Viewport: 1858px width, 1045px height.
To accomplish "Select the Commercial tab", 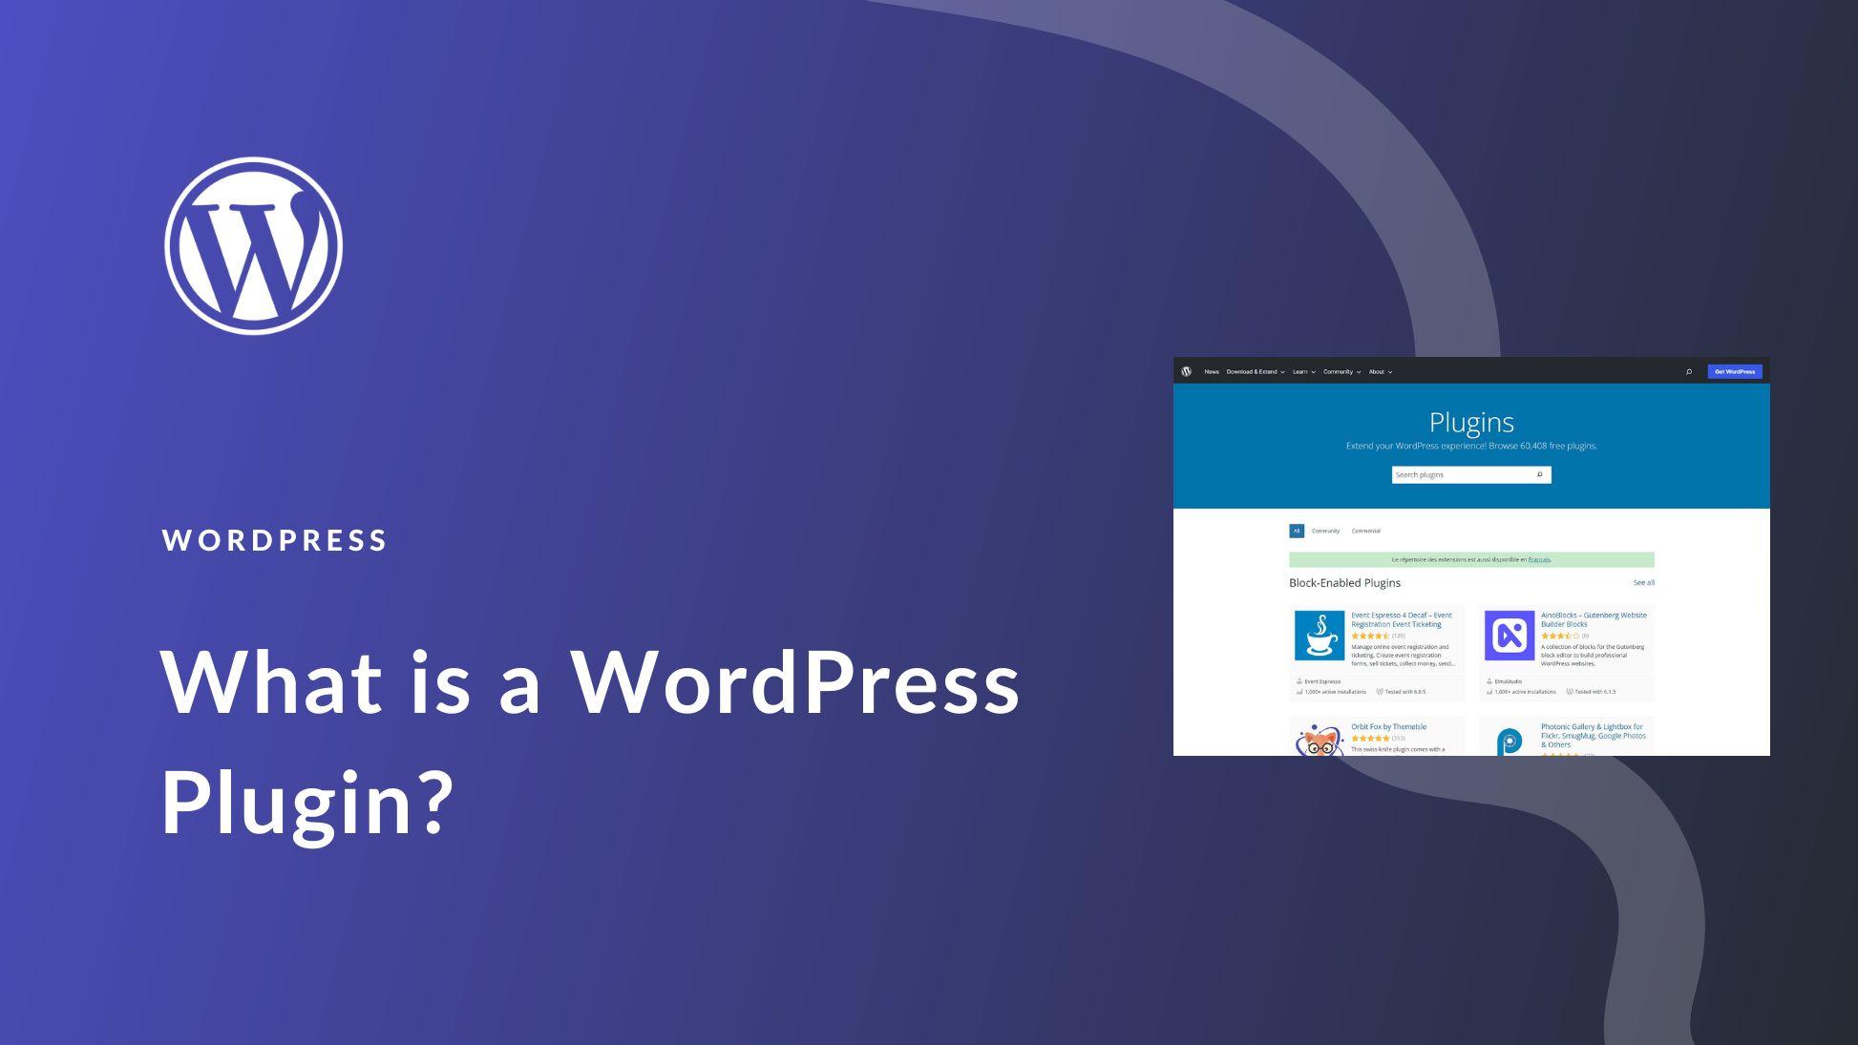I will tap(1368, 531).
